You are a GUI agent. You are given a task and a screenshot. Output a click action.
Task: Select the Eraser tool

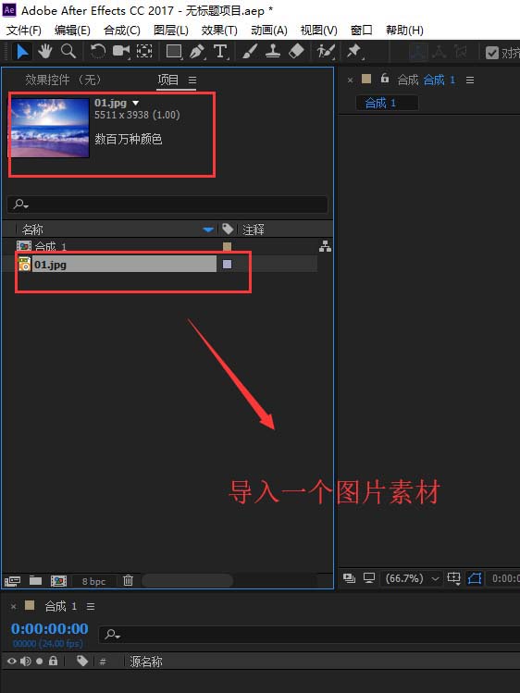point(296,51)
